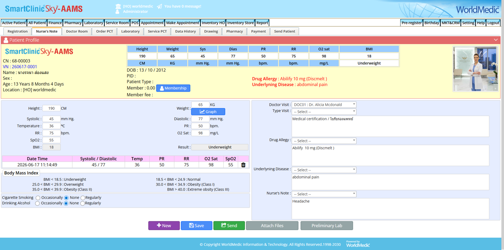Click Attach Files button

272,226
